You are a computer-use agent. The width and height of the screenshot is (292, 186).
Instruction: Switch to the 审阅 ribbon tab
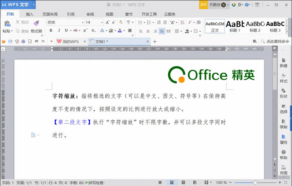click(x=90, y=14)
